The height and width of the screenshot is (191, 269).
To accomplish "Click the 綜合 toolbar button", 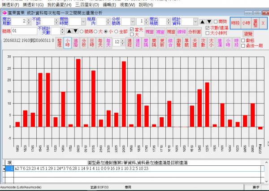I will coord(171,42).
